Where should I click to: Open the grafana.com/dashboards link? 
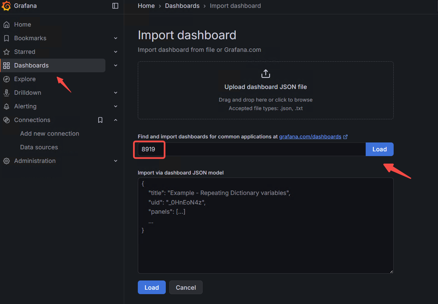(x=310, y=137)
